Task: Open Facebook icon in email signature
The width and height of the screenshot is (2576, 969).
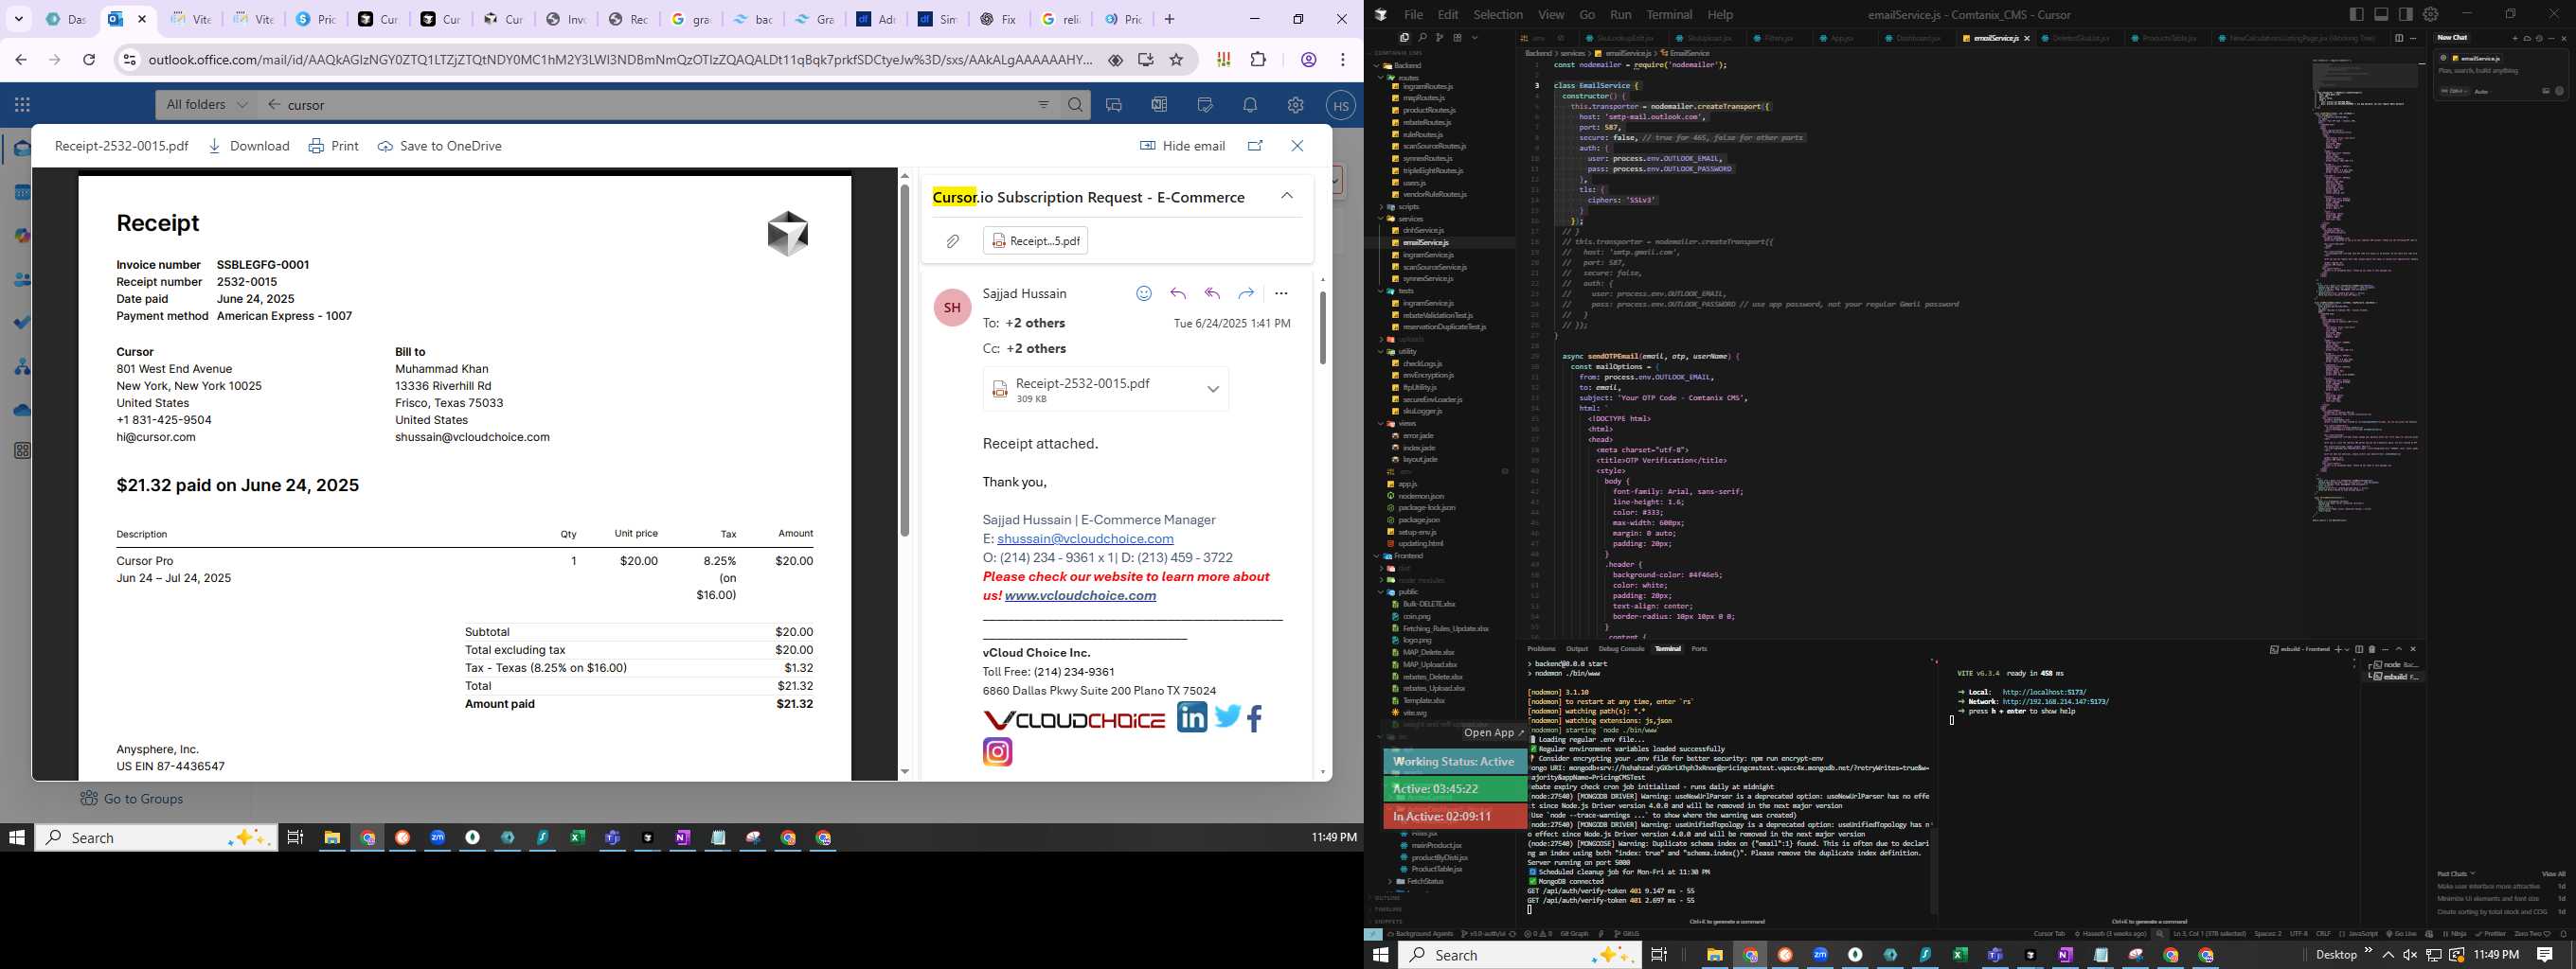Action: [x=1255, y=718]
